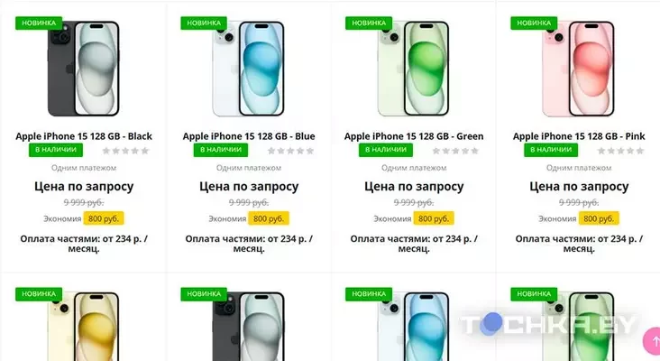This screenshot has height=361, width=660.
Task: Click НОВИНКА badge on the Black iPhone
Action: [x=39, y=23]
